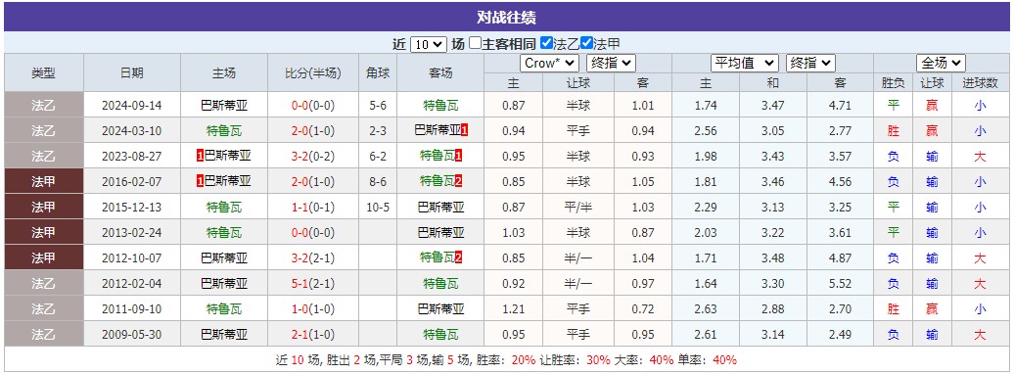Open the recent matches count dropdown
Screen dimensions: 1014x374
pos(428,44)
